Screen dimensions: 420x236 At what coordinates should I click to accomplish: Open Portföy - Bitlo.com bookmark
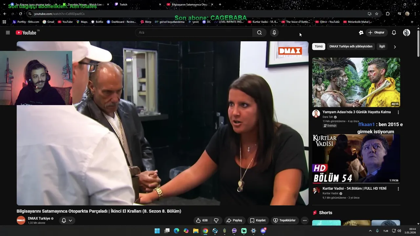[26, 22]
